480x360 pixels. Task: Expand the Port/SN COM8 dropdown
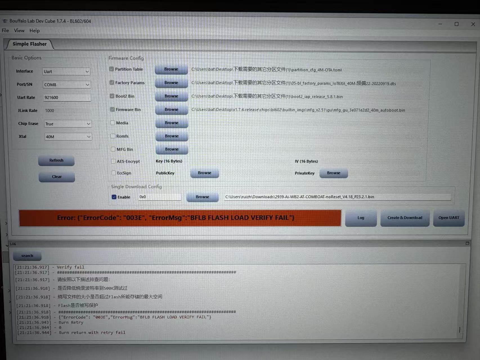(x=67, y=84)
